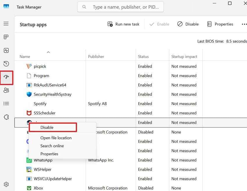Viewport: 247px width, 191px height.
Task: Click the SSScheduler McAfee icon
Action: pyautogui.click(x=29, y=113)
